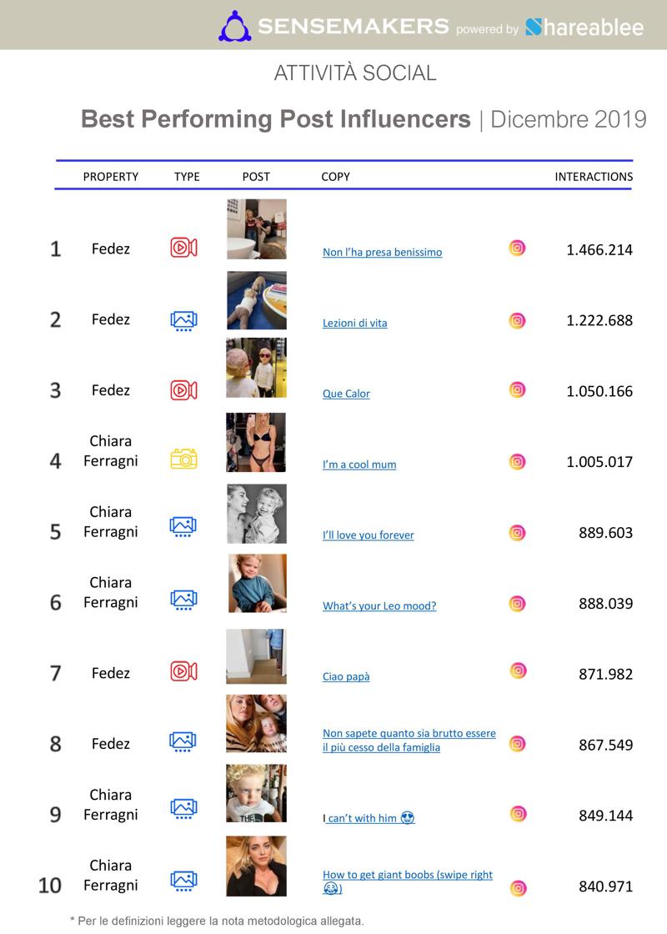667x934 pixels.
Task: Open the 'I'll love you forever' link
Action: [x=368, y=535]
